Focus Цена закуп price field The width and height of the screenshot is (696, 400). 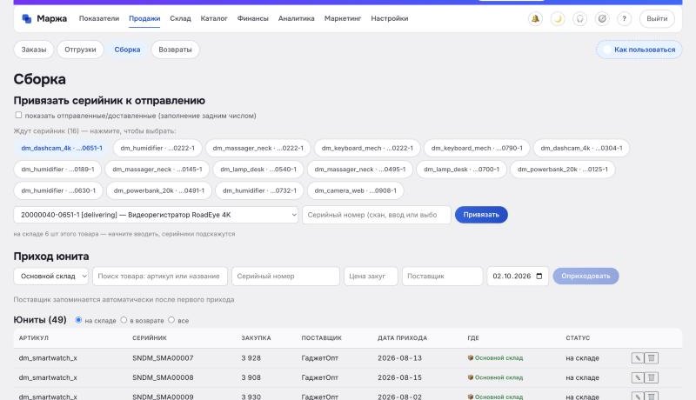(x=371, y=276)
